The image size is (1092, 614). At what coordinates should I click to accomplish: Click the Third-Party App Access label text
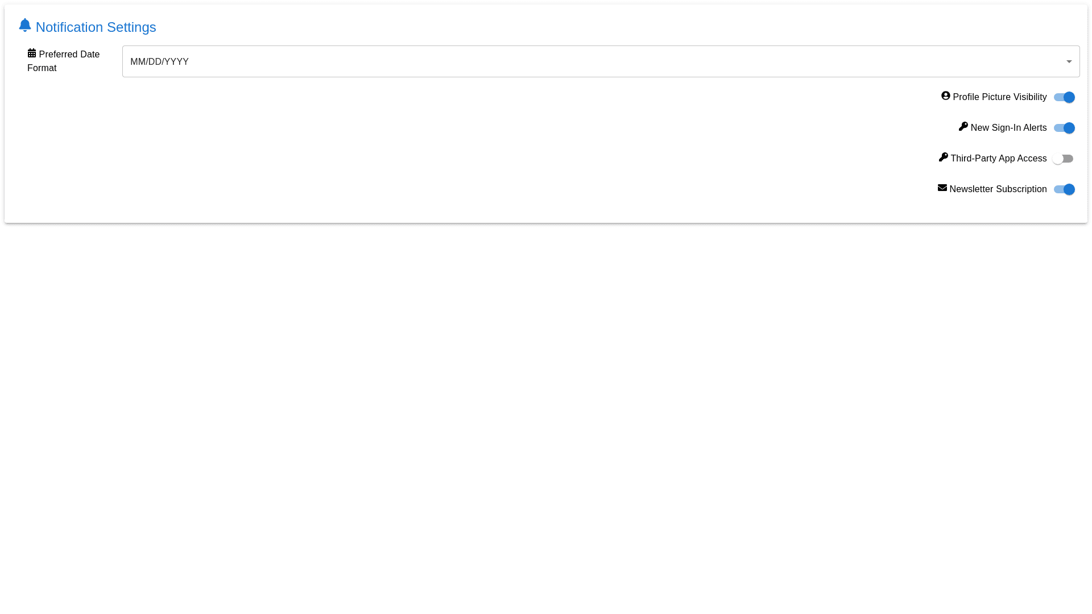[998, 159]
